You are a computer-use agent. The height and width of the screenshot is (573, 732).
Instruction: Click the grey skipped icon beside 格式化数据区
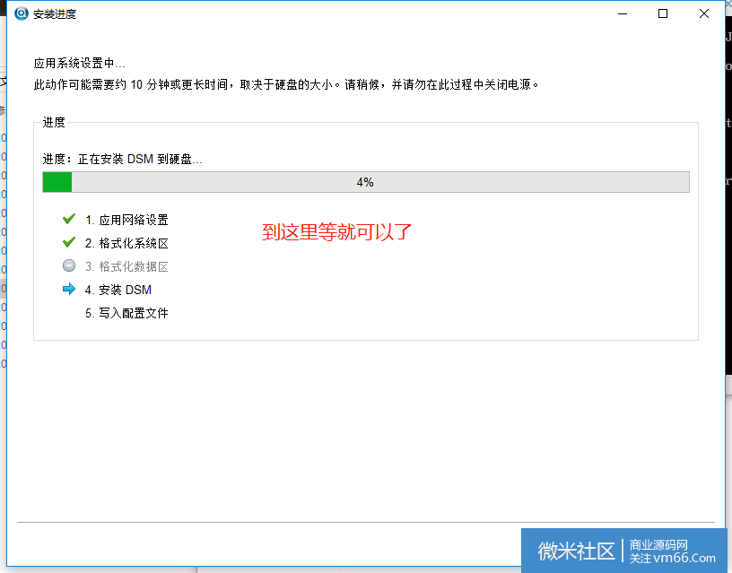(x=69, y=265)
